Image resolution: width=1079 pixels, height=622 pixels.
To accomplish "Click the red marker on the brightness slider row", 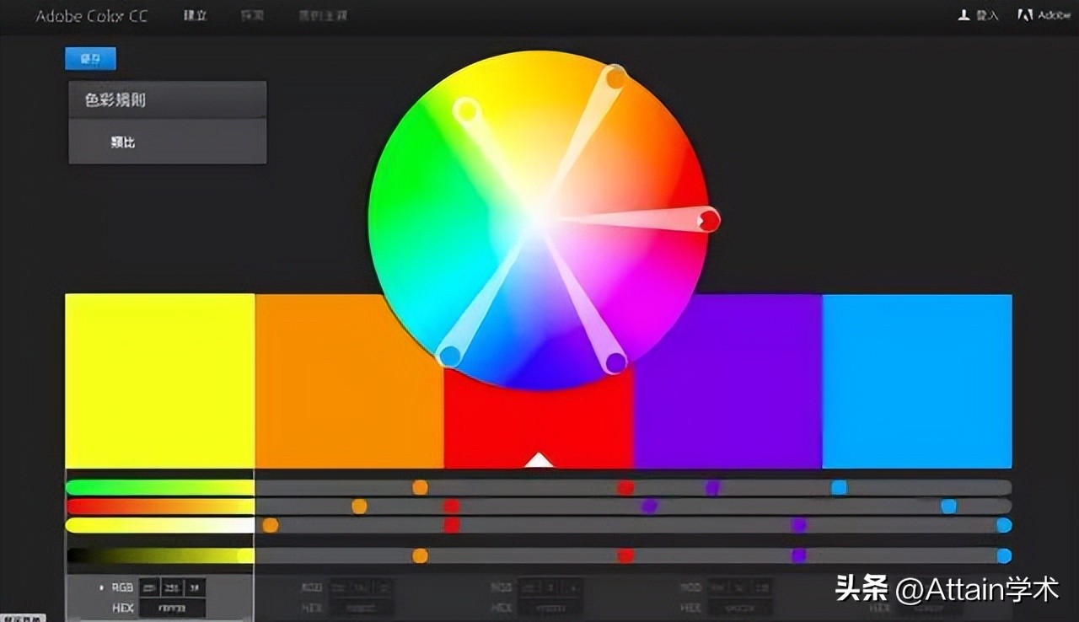I will pos(625,555).
